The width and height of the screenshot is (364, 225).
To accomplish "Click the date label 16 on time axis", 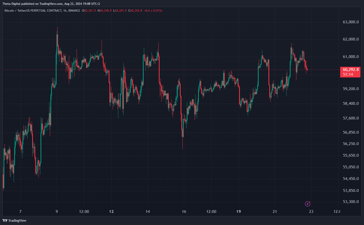I will pyautogui.click(x=184, y=212).
